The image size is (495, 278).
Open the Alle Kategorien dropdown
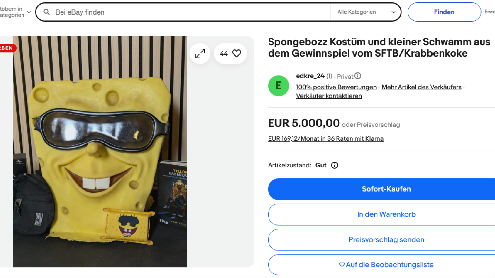[366, 12]
